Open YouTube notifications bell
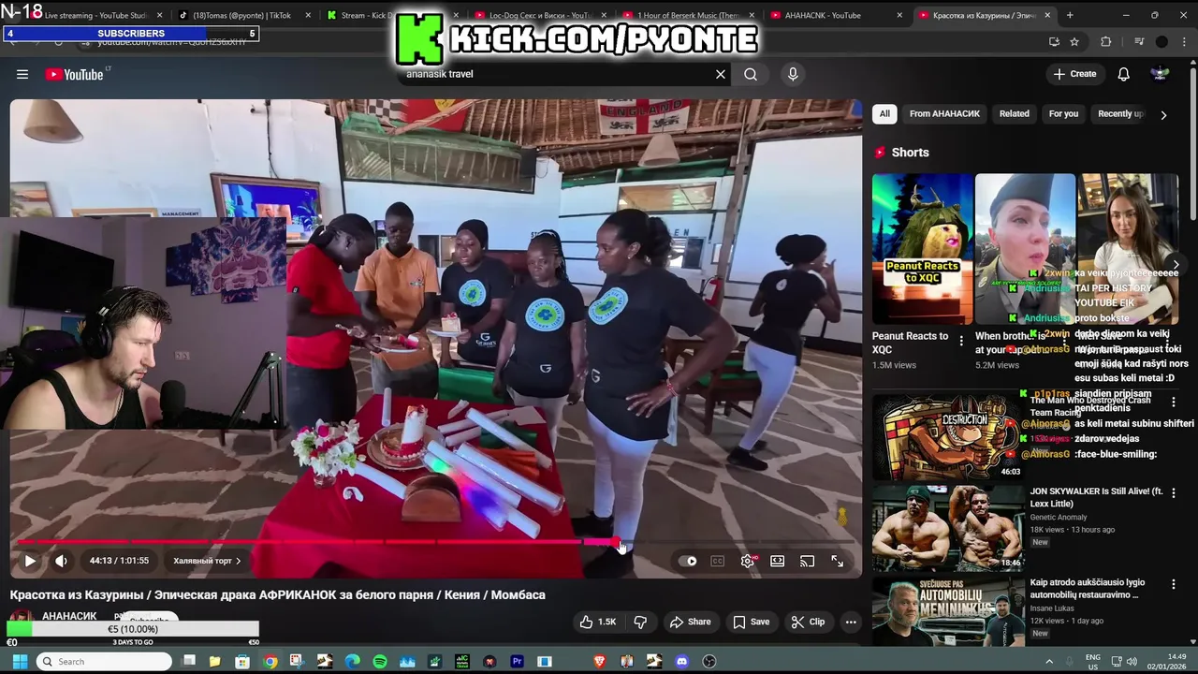 pyautogui.click(x=1123, y=74)
